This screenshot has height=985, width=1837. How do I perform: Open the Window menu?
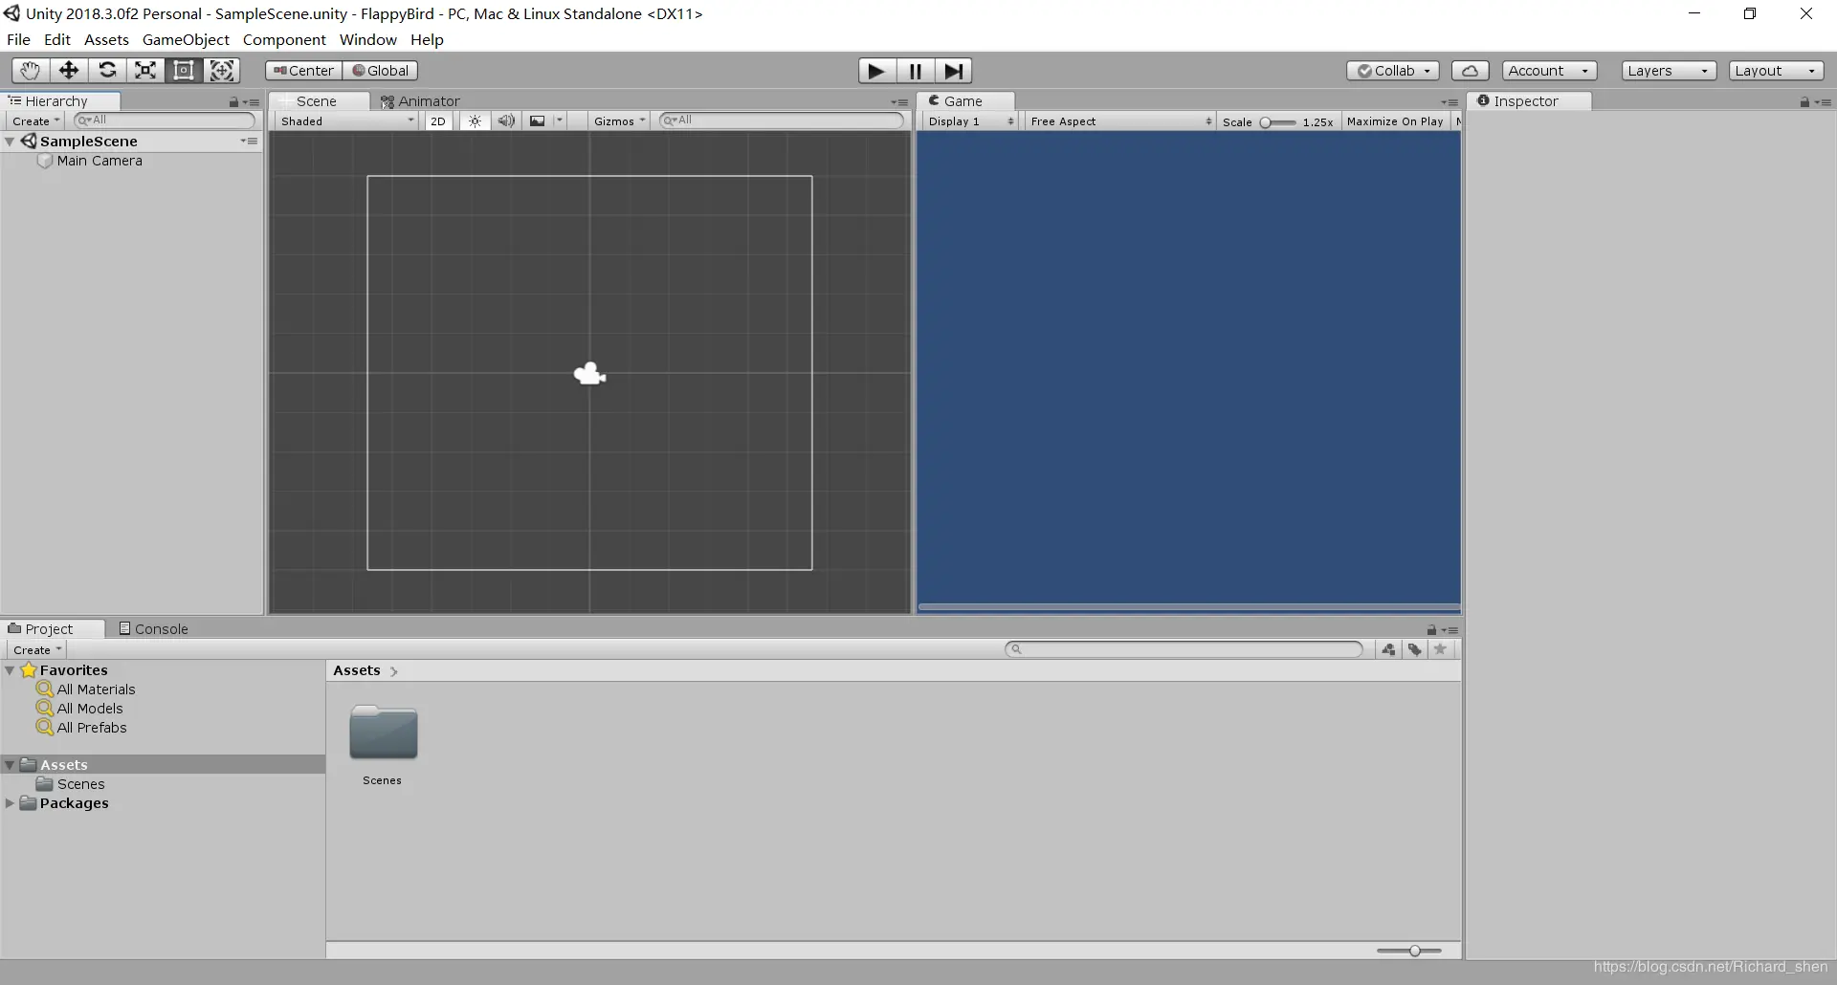click(x=367, y=39)
